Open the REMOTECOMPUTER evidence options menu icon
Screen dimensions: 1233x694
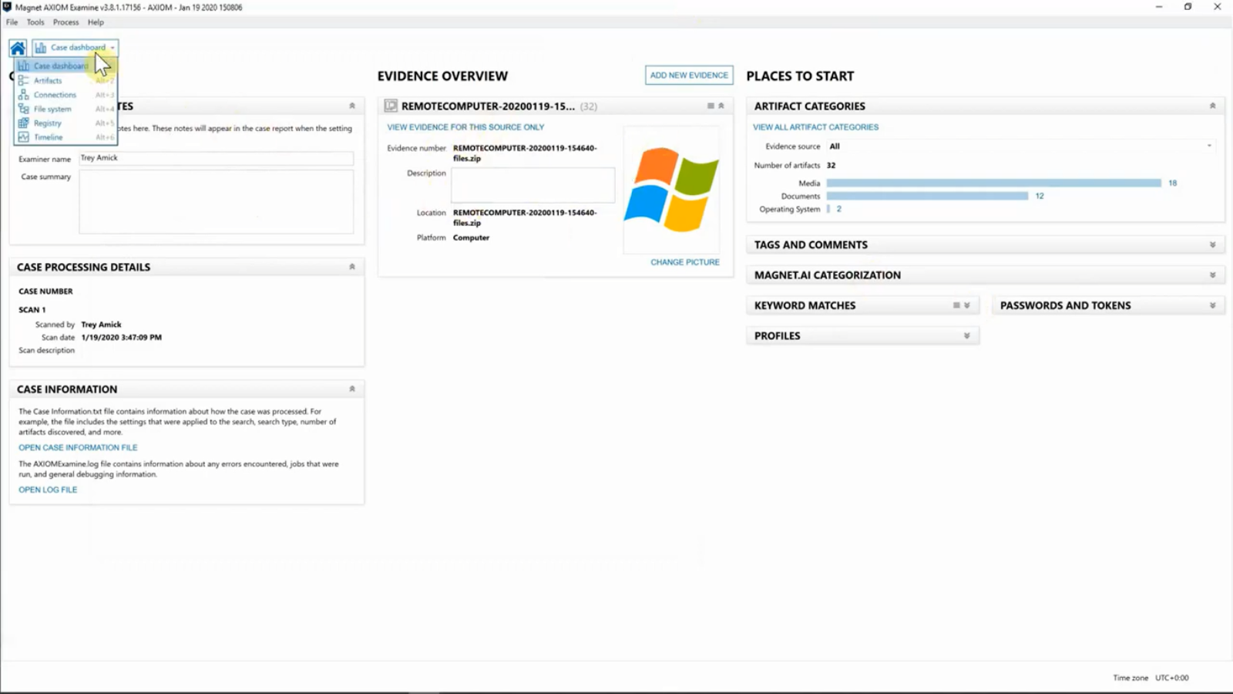click(x=711, y=106)
